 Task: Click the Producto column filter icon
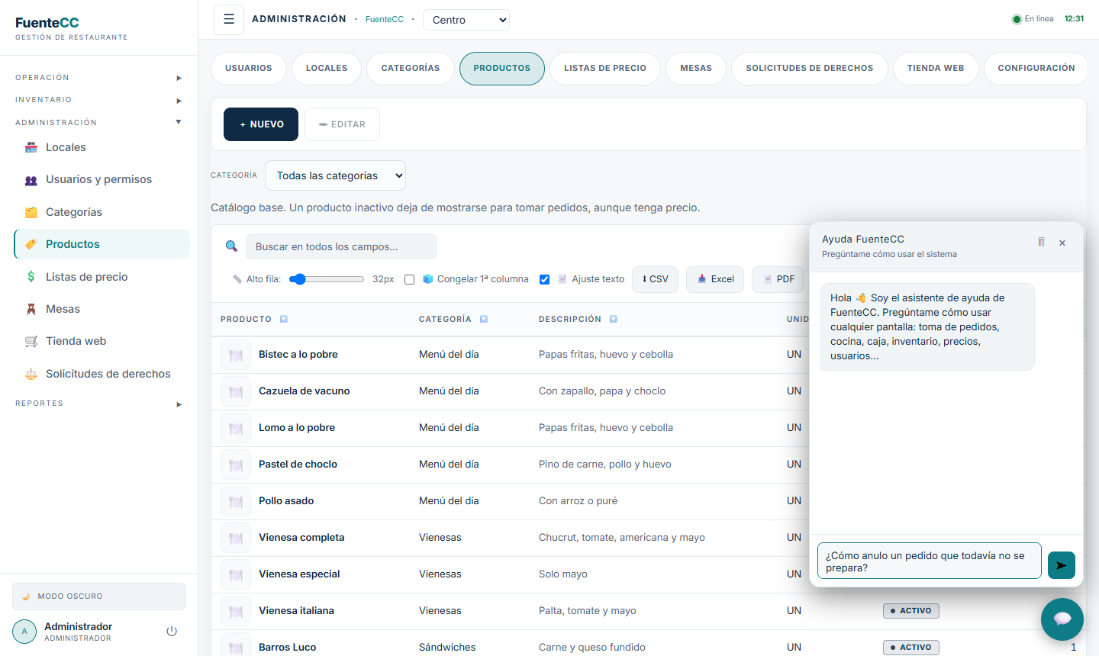coord(284,320)
